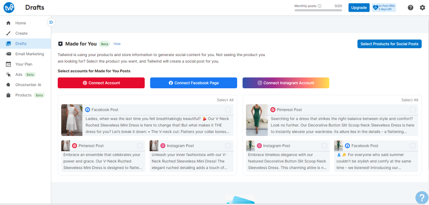Open Ghostwriter AI page

(x=26, y=85)
